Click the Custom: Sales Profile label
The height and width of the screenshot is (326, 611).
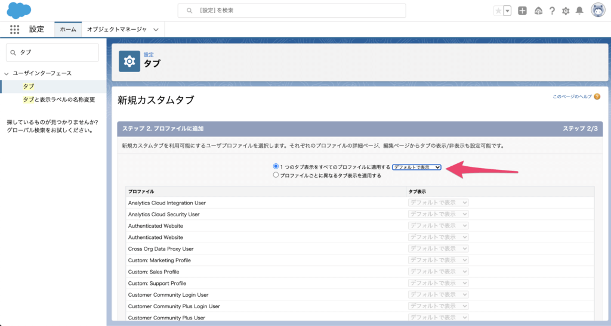[x=153, y=272]
